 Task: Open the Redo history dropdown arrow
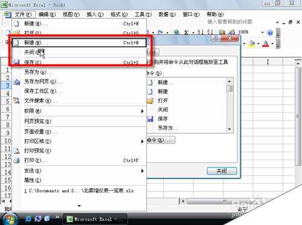click(x=167, y=33)
